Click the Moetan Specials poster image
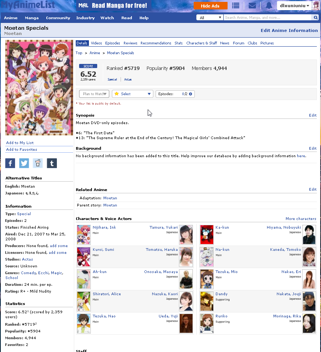Viewport: 321px width, 352px height. click(x=39, y=88)
